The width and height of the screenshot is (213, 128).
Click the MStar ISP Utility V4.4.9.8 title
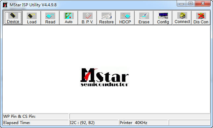(33, 5)
